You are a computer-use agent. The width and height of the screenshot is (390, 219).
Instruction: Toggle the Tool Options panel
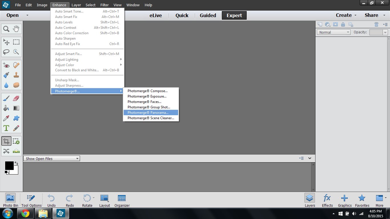tap(31, 200)
